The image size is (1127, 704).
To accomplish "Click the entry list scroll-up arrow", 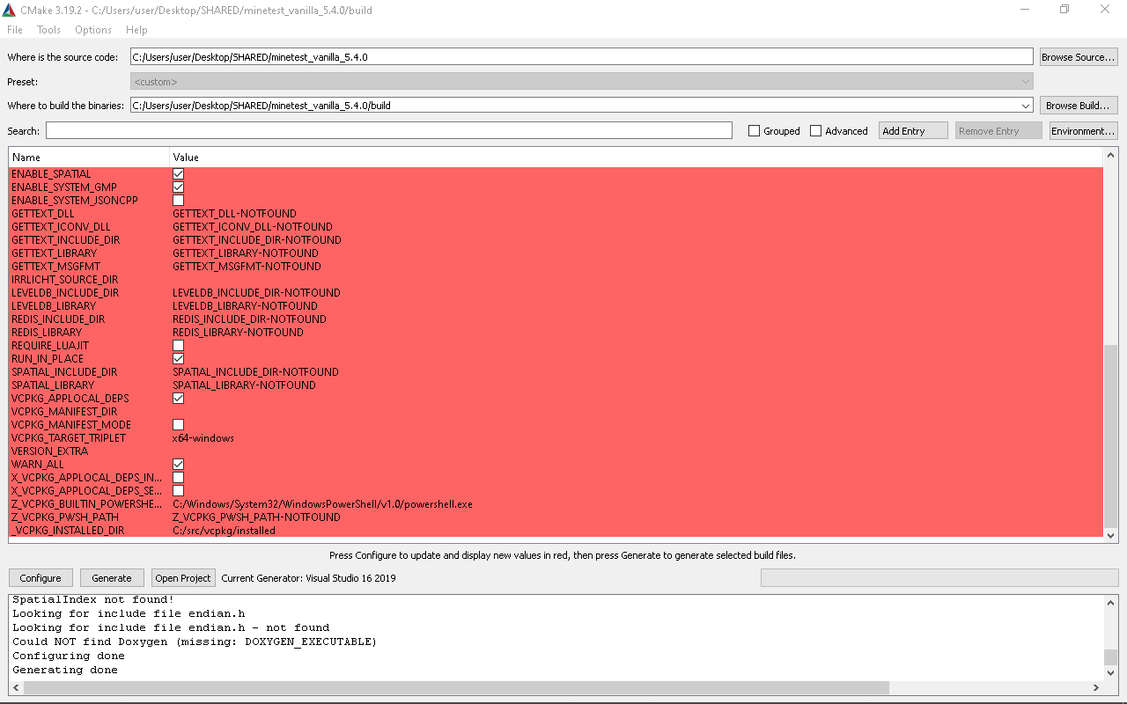I will click(1110, 156).
